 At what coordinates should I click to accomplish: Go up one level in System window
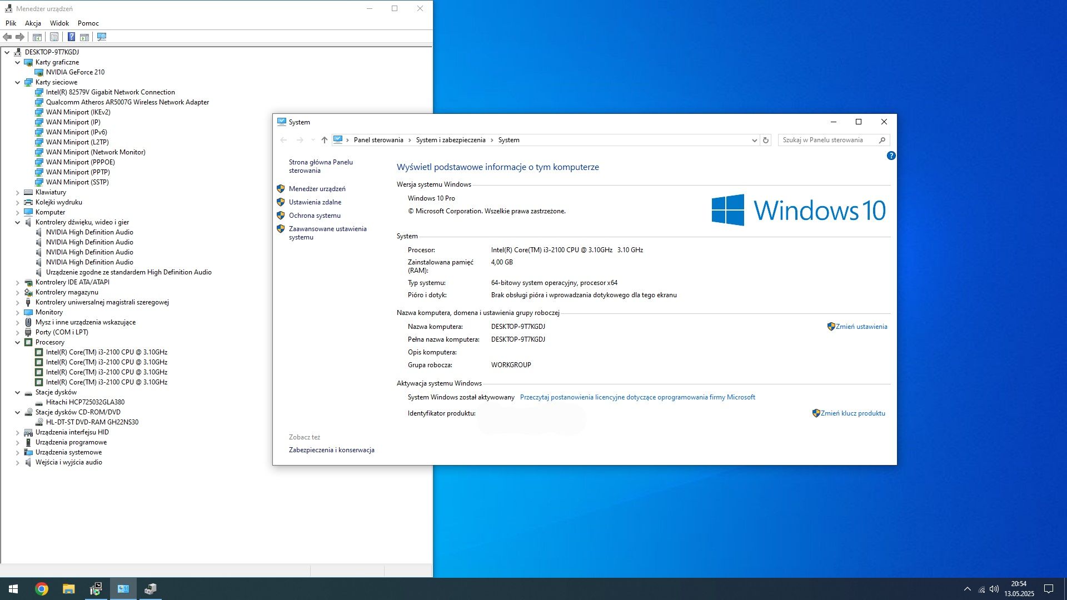325,140
